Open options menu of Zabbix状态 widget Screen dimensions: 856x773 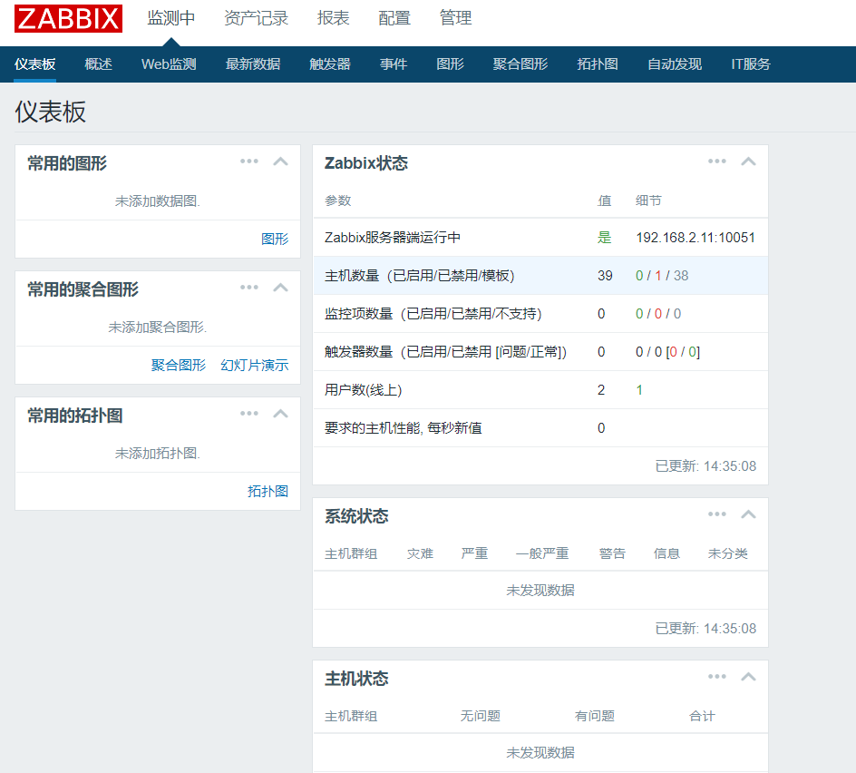pyautogui.click(x=716, y=161)
